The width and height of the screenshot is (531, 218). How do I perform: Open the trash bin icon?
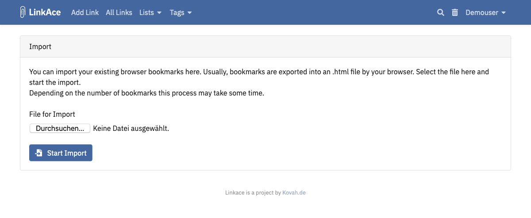point(454,12)
